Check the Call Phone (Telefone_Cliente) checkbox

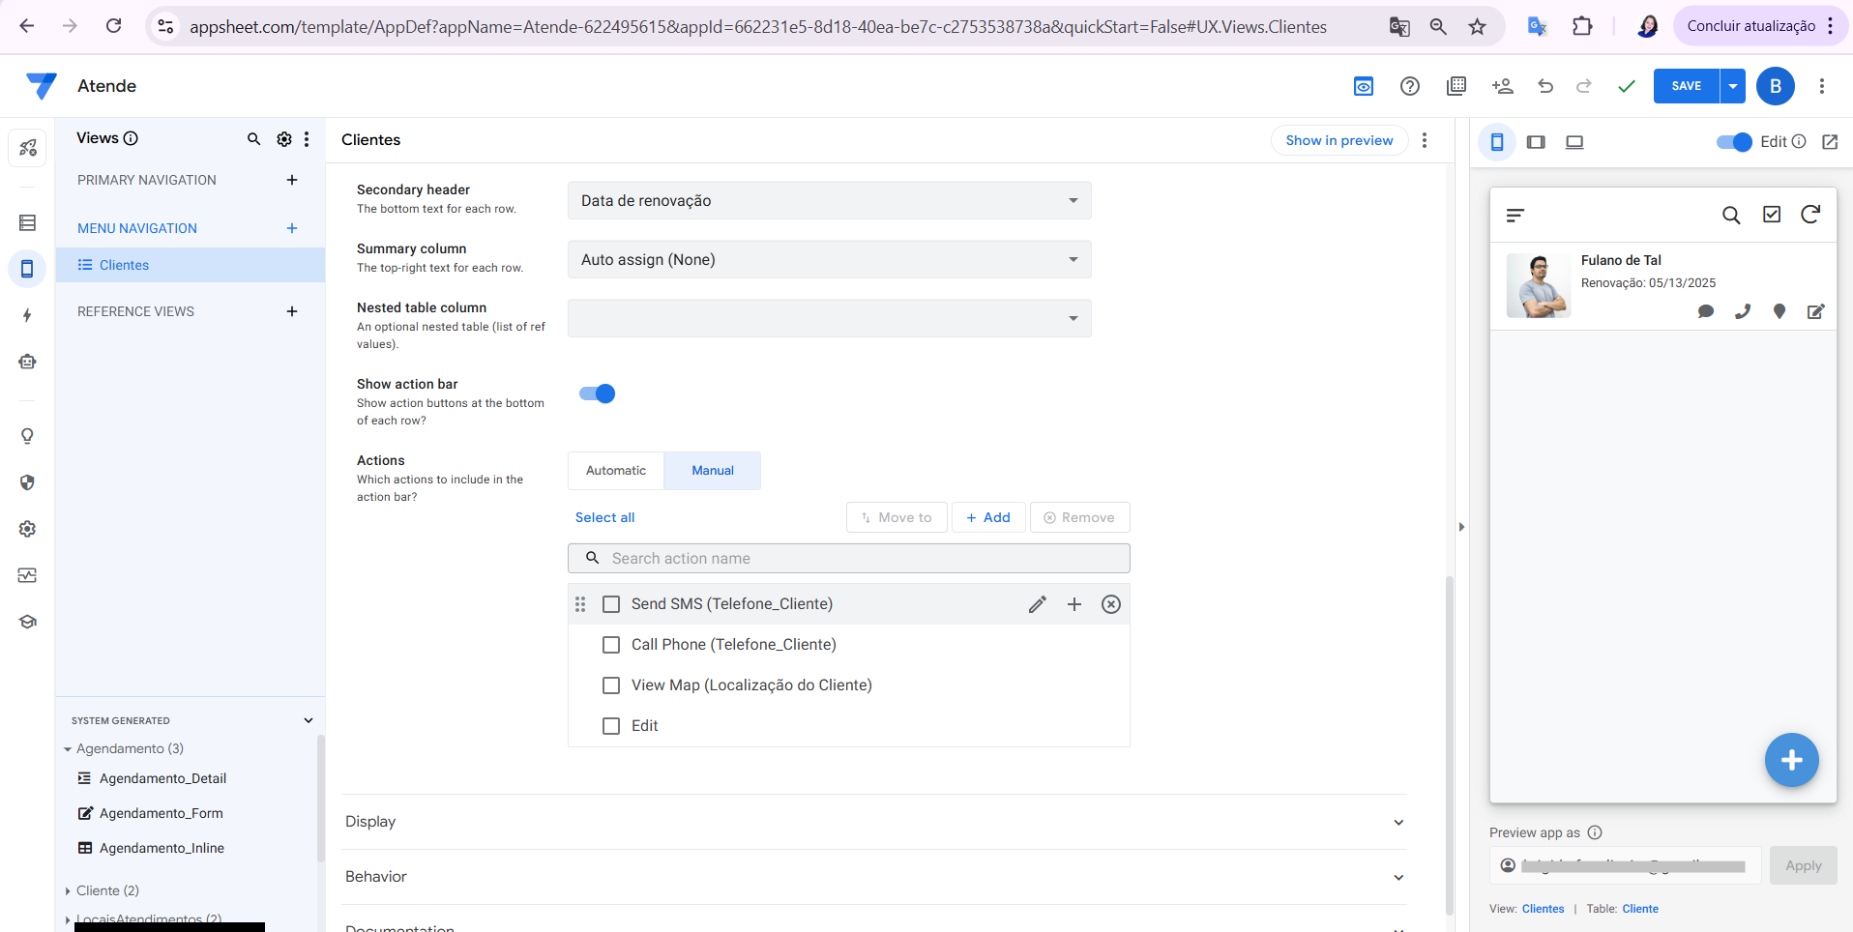611,645
